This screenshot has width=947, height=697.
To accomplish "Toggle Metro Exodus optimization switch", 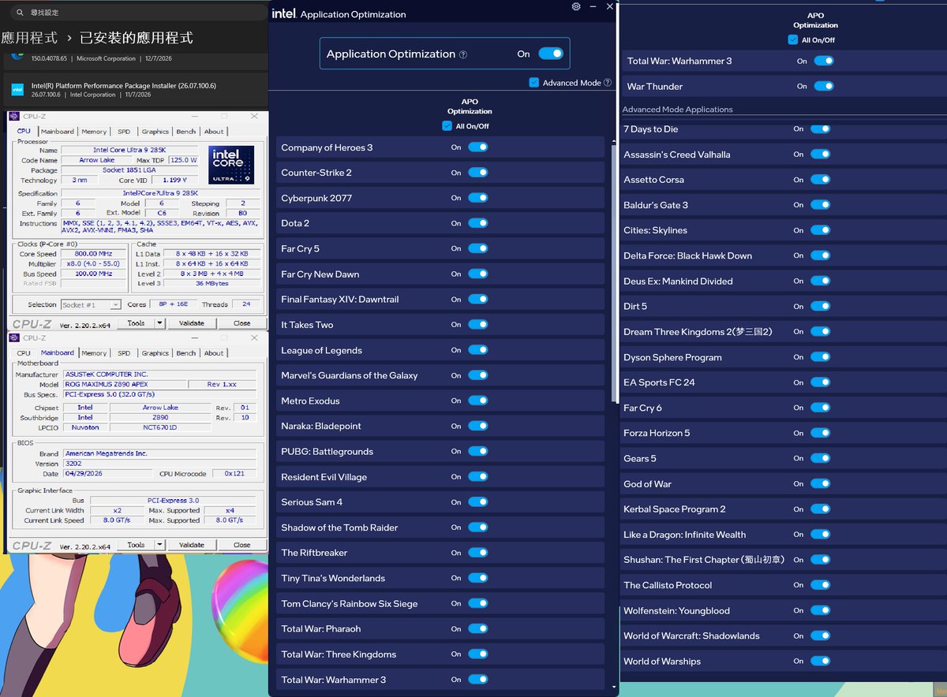I will pyautogui.click(x=478, y=401).
